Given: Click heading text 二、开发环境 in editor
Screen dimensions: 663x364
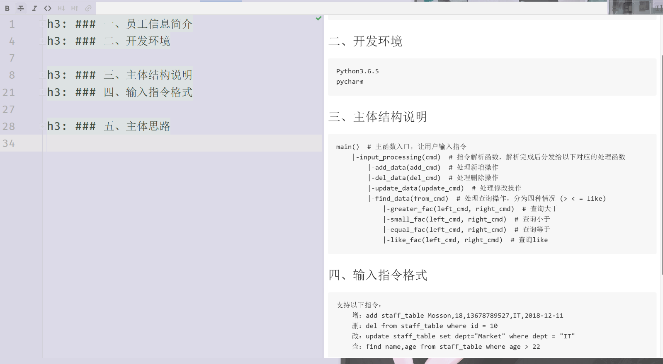Looking at the screenshot, I should 137,41.
